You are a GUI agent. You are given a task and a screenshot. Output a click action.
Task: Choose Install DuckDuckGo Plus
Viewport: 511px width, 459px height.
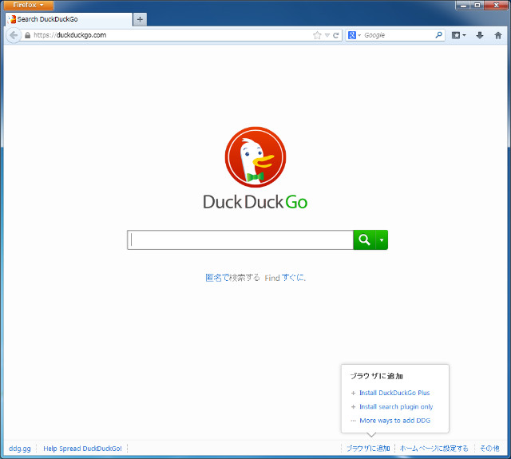tap(394, 393)
